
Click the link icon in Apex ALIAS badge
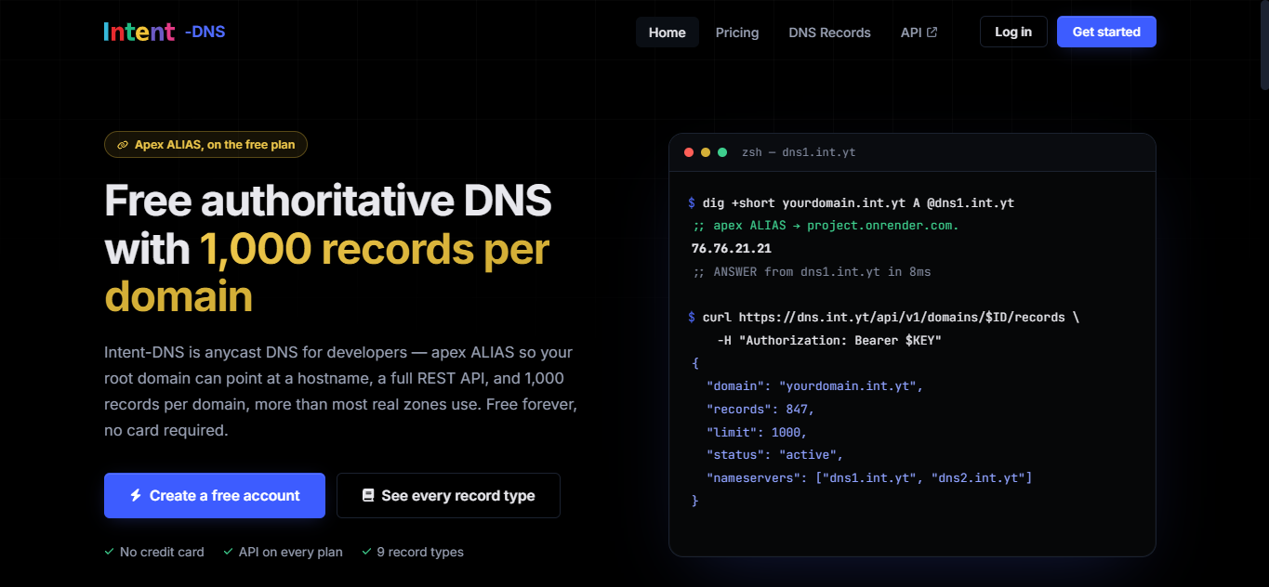pos(123,145)
